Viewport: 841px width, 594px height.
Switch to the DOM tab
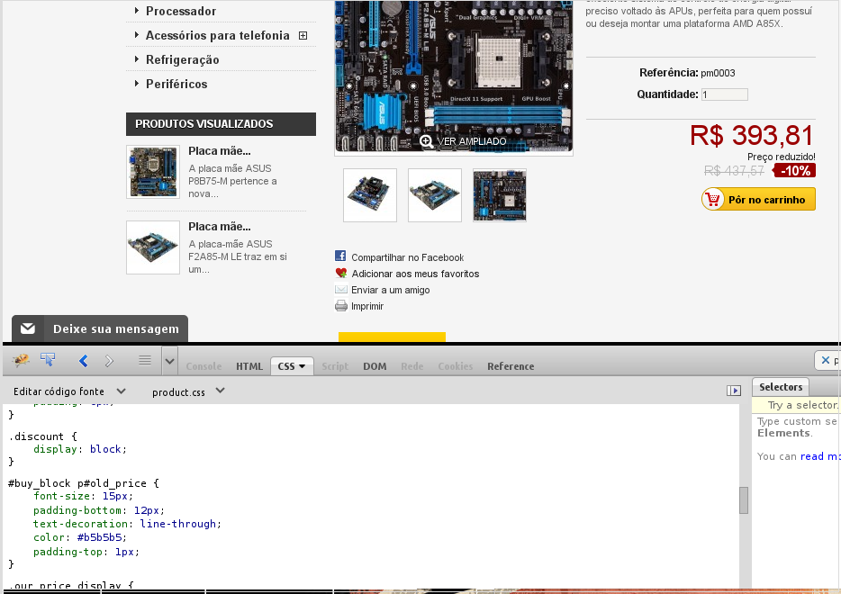(x=375, y=366)
